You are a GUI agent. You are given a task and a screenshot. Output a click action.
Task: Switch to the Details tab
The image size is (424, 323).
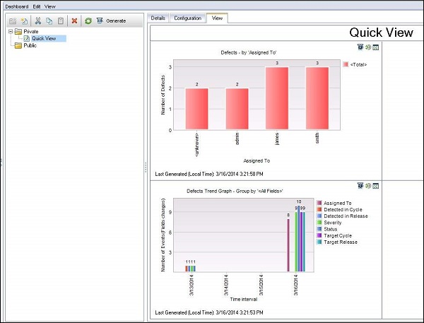pos(158,18)
